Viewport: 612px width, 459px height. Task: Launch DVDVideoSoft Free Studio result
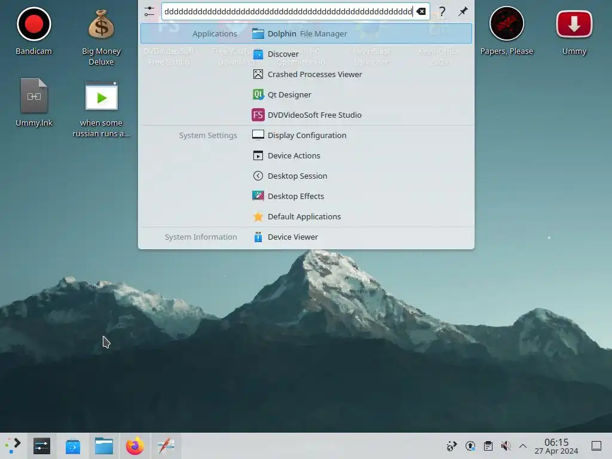(x=306, y=115)
